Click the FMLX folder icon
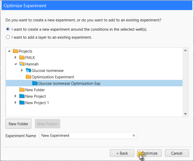Screen dimensions: 194x161 pyautogui.click(x=22, y=57)
